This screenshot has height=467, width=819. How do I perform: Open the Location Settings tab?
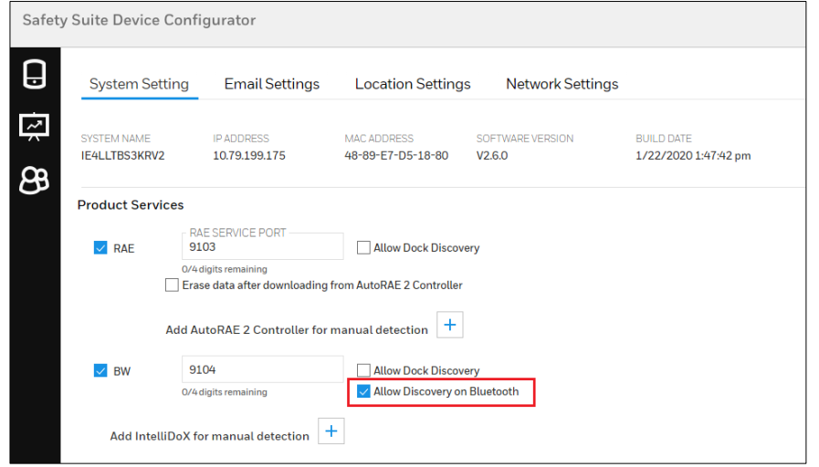pyautogui.click(x=413, y=84)
